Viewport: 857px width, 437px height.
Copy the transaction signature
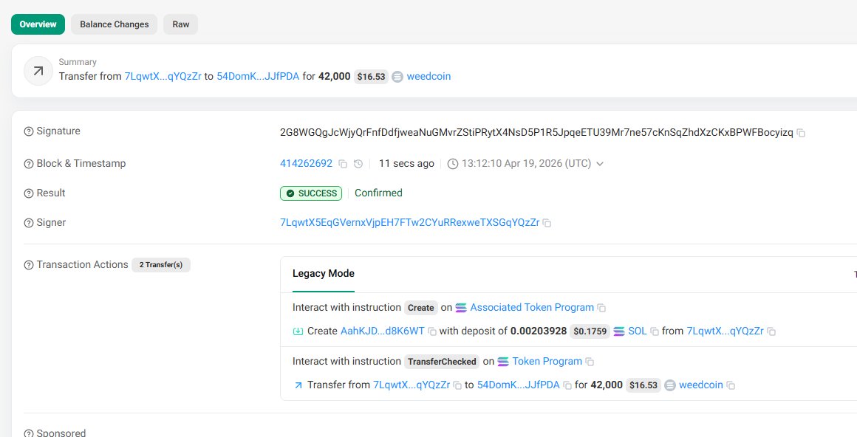[801, 133]
